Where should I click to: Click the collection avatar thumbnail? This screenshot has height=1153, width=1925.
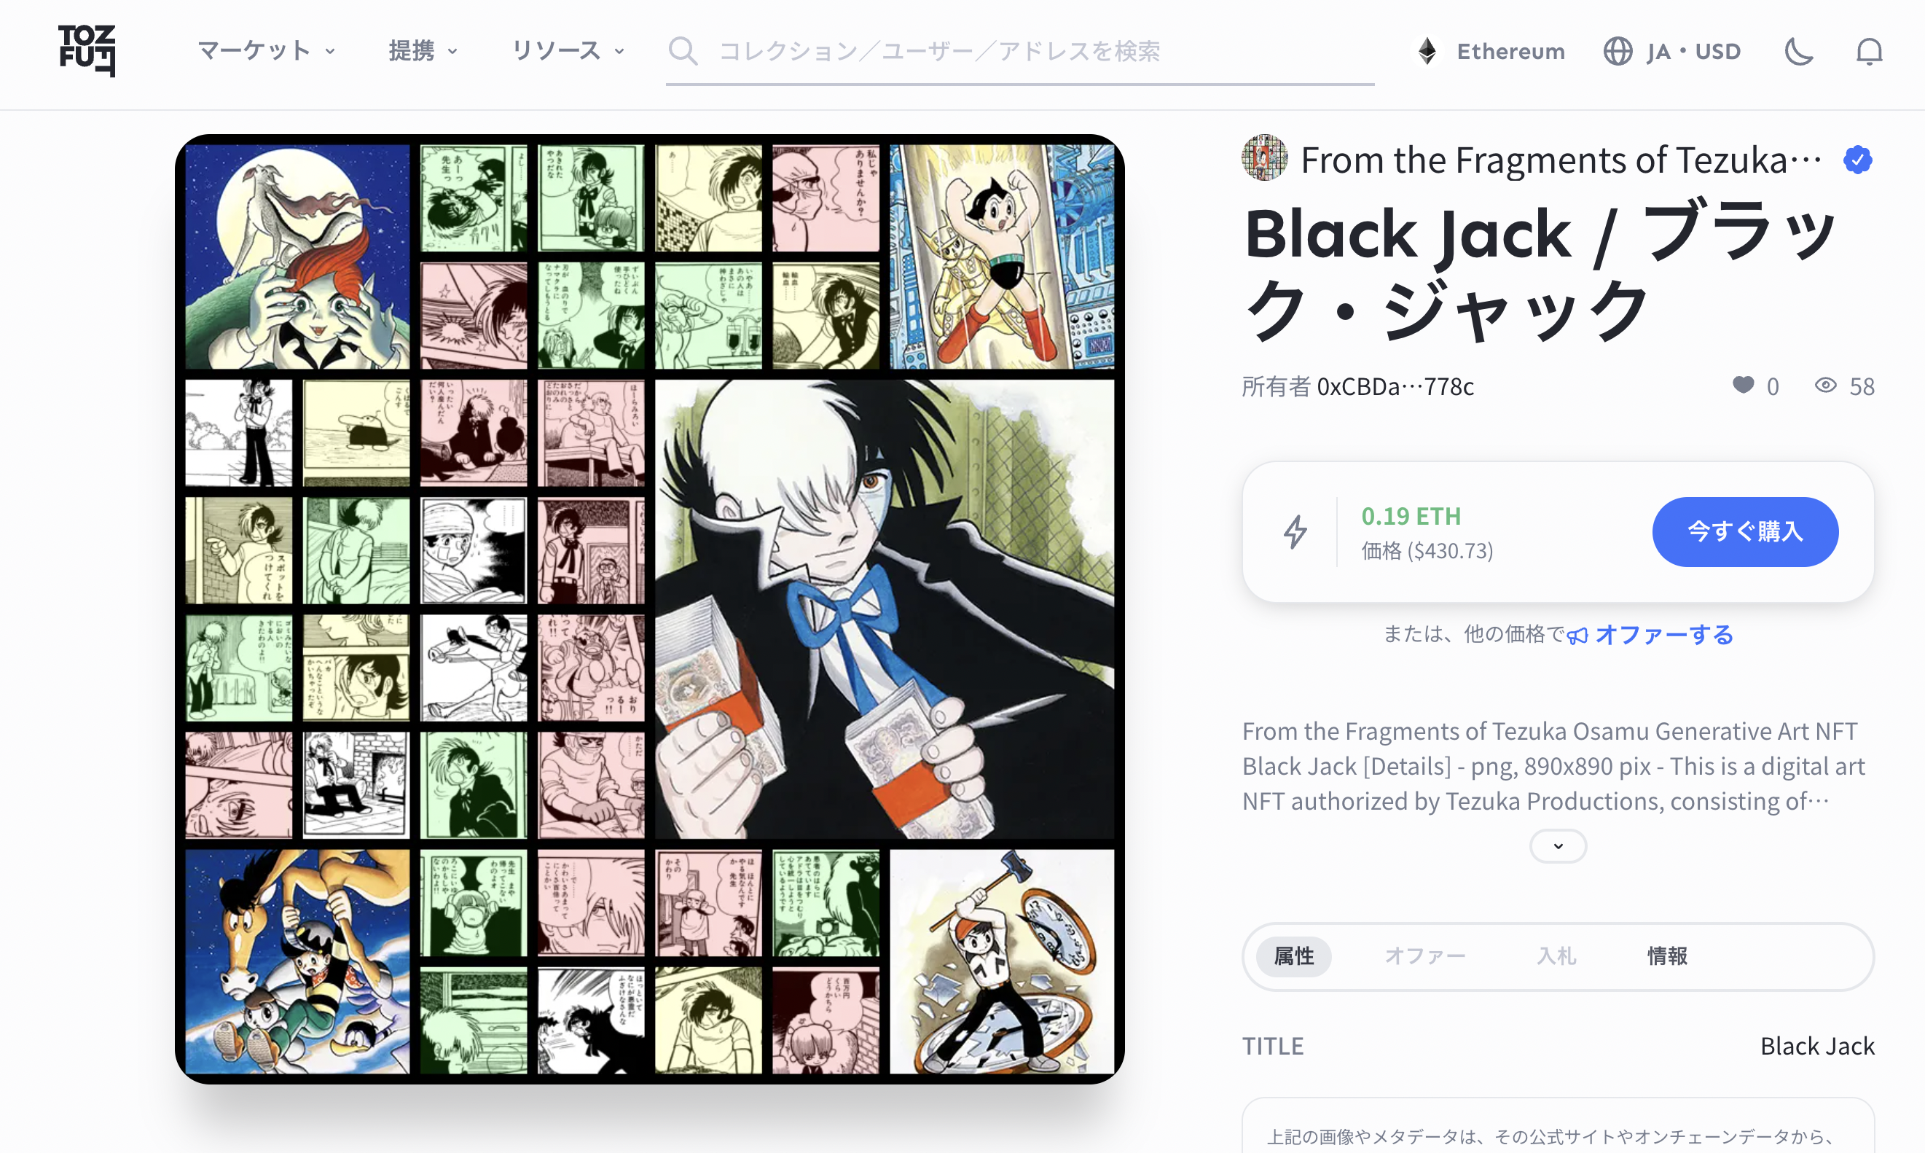(x=1264, y=157)
